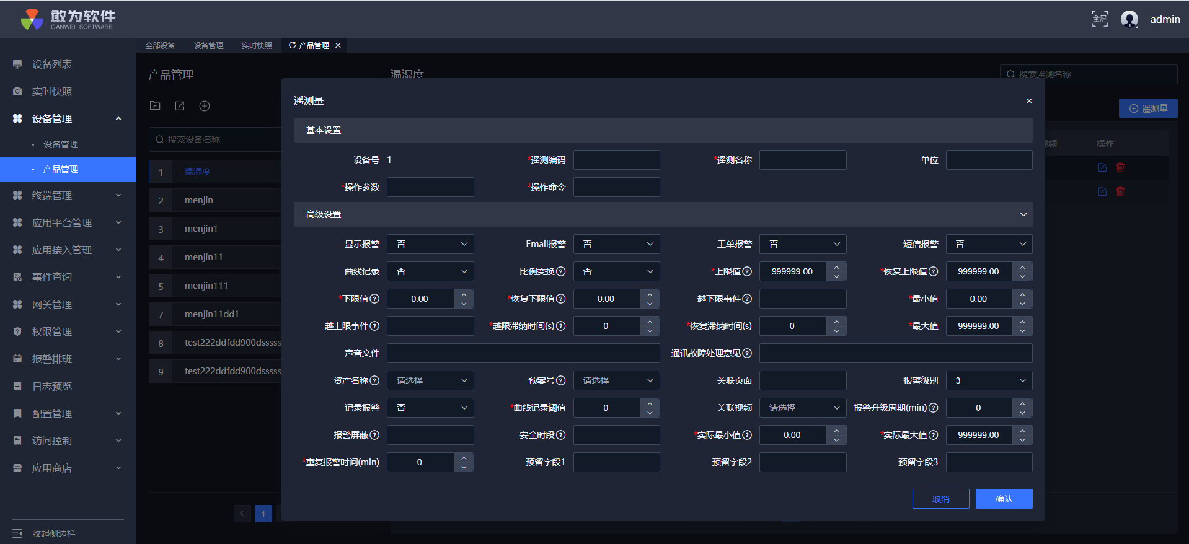Click the 取消 button
The image size is (1189, 544).
tap(940, 499)
